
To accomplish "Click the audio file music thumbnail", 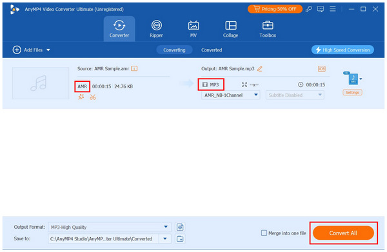I will [x=41, y=83].
